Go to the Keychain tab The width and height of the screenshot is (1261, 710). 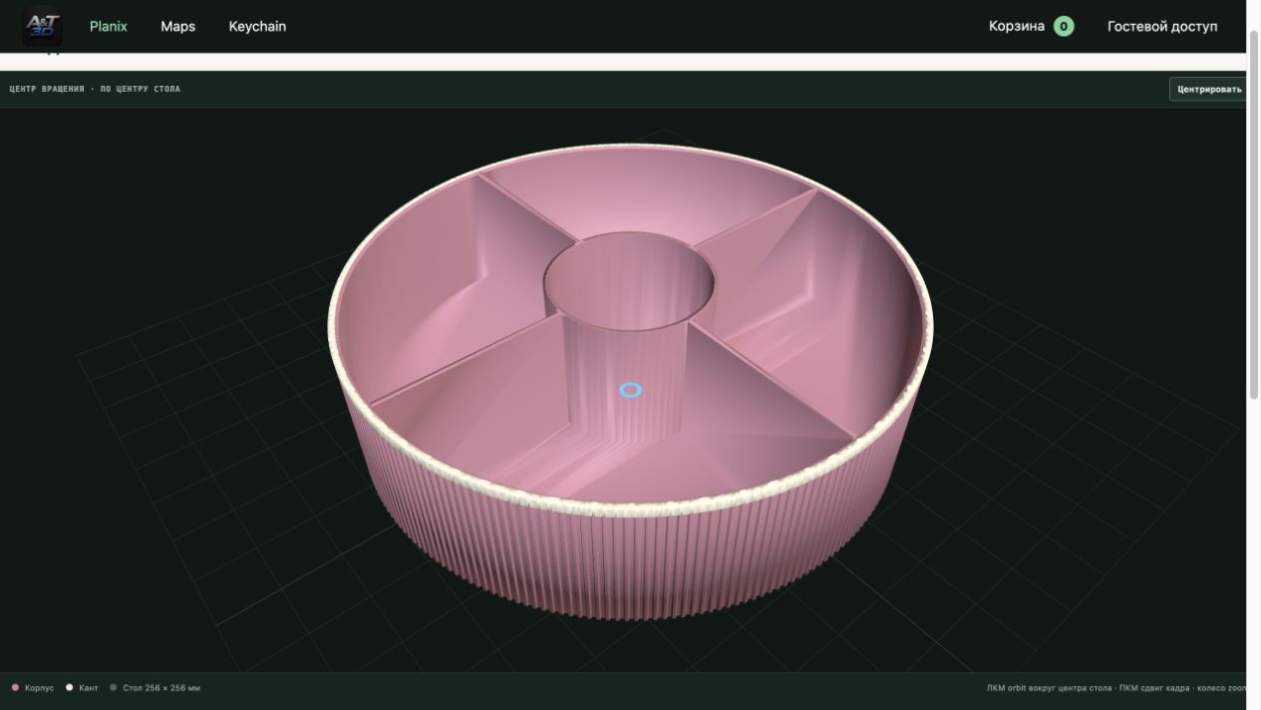[x=257, y=26]
